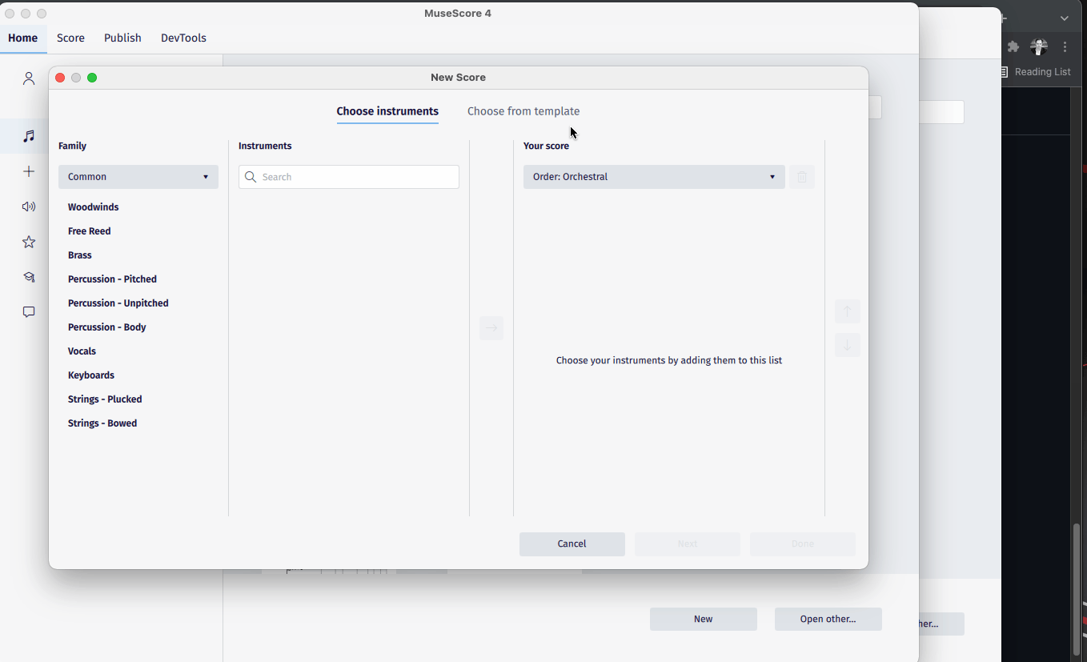The image size is (1087, 662).
Task: Open the Learn graduation cap sidebar icon
Action: [x=29, y=276]
